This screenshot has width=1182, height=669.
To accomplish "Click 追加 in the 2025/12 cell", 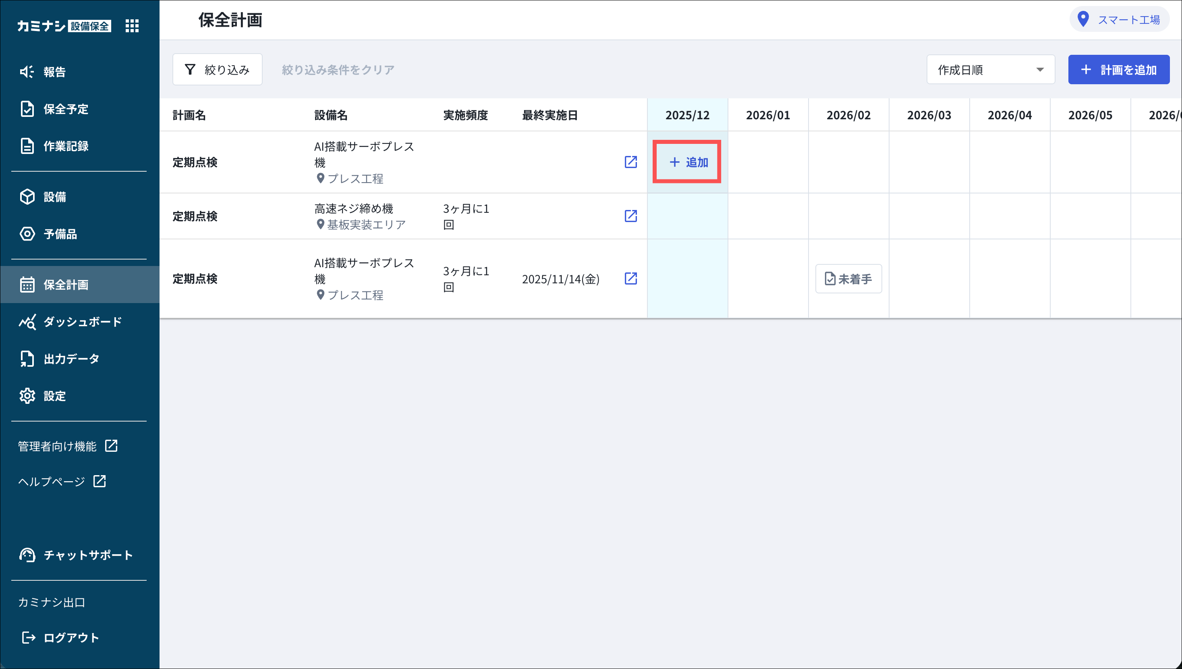I will coord(687,162).
